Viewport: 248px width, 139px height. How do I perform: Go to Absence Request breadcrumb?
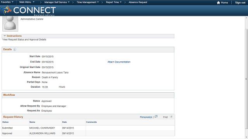click(138, 2)
